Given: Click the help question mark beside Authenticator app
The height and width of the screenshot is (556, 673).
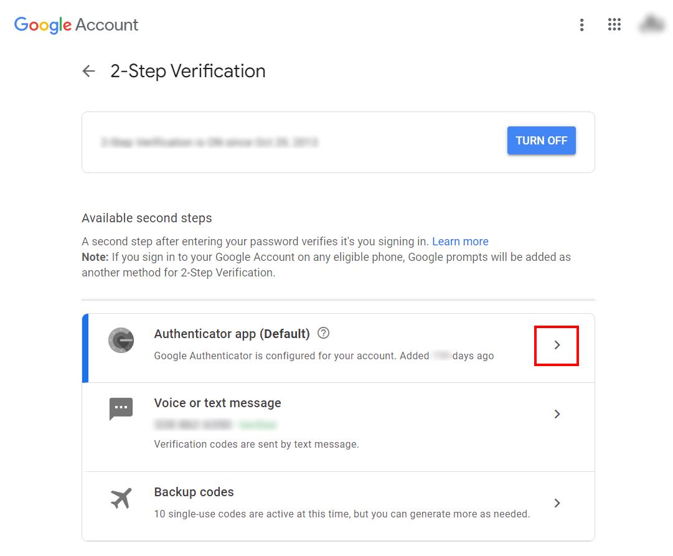Looking at the screenshot, I should point(323,333).
